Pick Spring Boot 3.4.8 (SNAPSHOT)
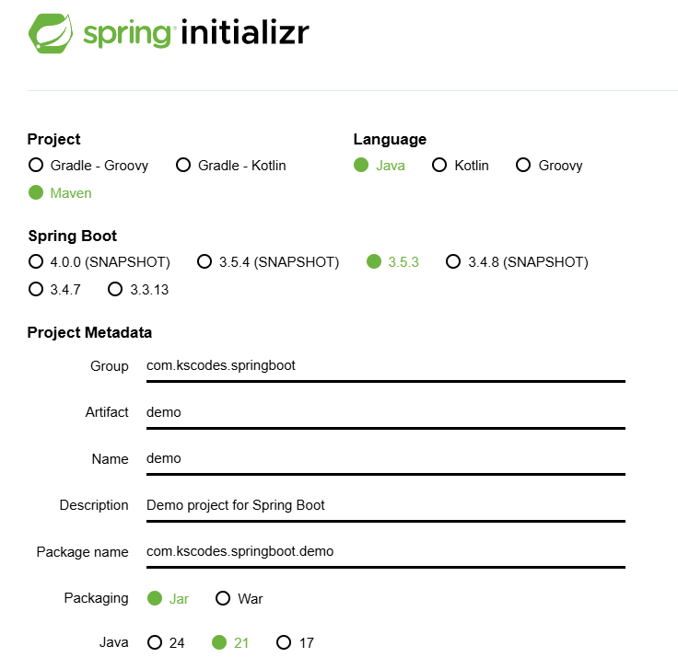The height and width of the screenshot is (669, 678). point(453,262)
